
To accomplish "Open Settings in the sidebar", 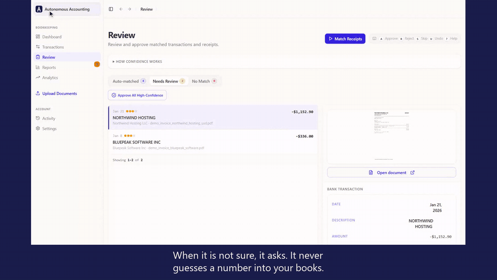I will point(67,129).
